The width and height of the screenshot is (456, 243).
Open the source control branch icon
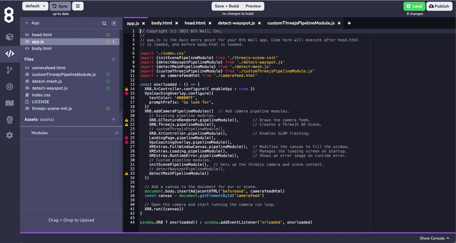click(10, 70)
